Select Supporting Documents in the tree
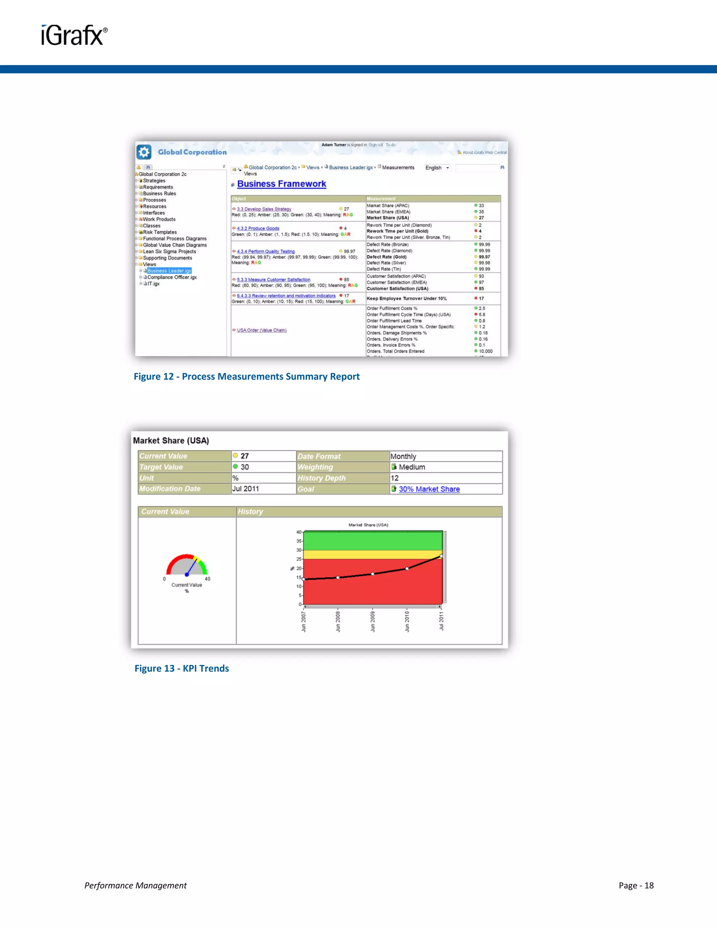The height and width of the screenshot is (928, 717). pyautogui.click(x=167, y=258)
